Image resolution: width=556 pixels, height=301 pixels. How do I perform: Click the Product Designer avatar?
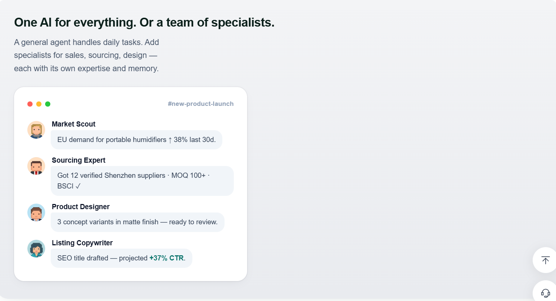[36, 212]
